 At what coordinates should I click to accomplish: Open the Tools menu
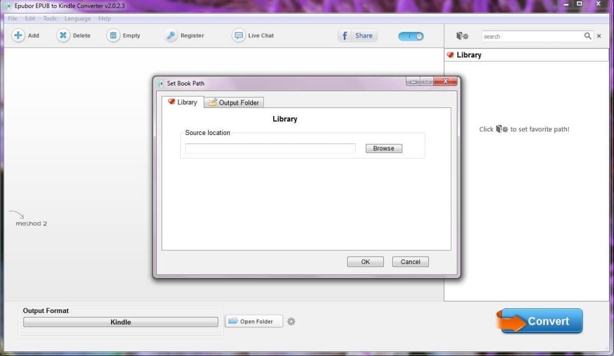click(49, 18)
